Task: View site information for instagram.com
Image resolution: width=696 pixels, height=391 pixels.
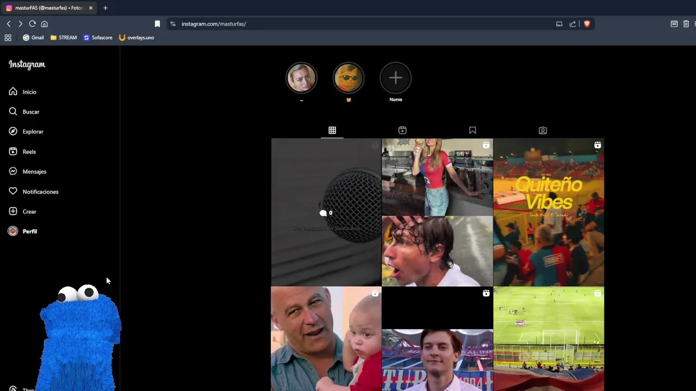Action: point(173,24)
